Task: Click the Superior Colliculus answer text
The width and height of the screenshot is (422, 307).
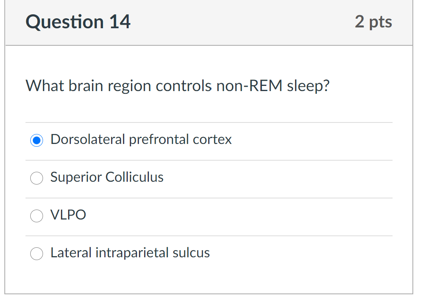Action: point(107,177)
